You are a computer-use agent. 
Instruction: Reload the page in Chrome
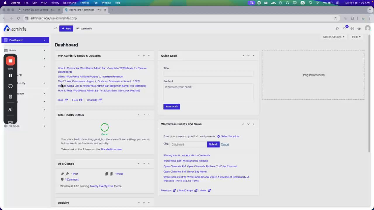18,18
